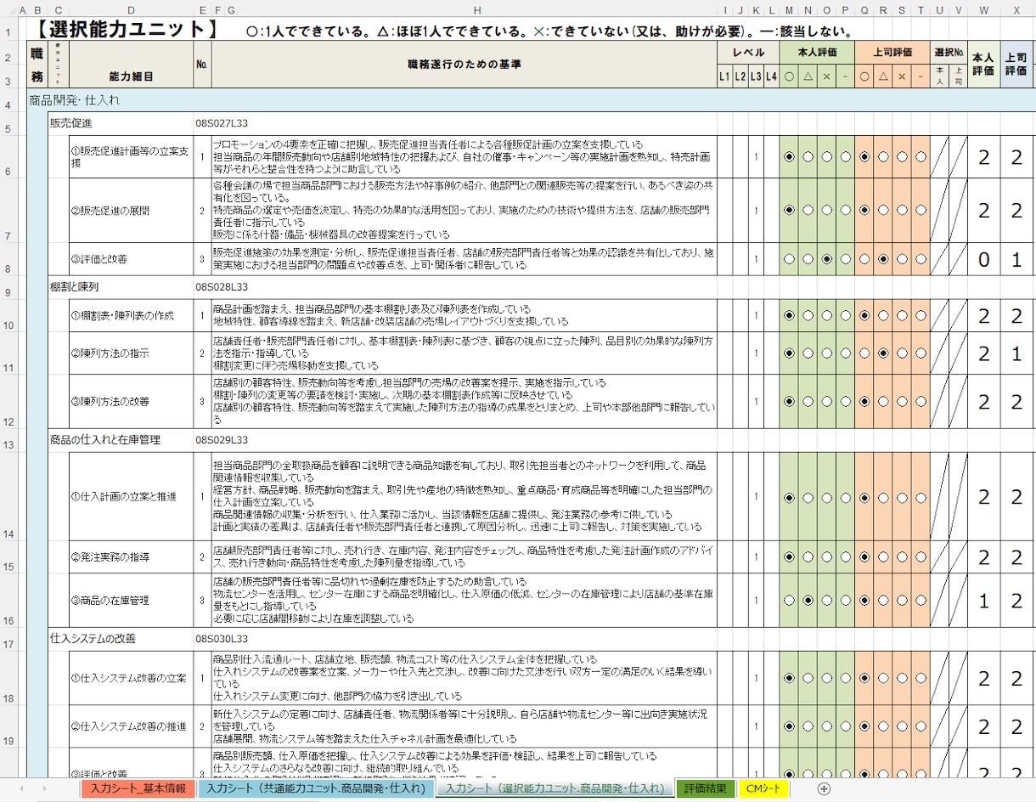1036x802 pixels.
Task: Select supervisor △ for ②仕入システム改善の推進
Action: [x=883, y=727]
